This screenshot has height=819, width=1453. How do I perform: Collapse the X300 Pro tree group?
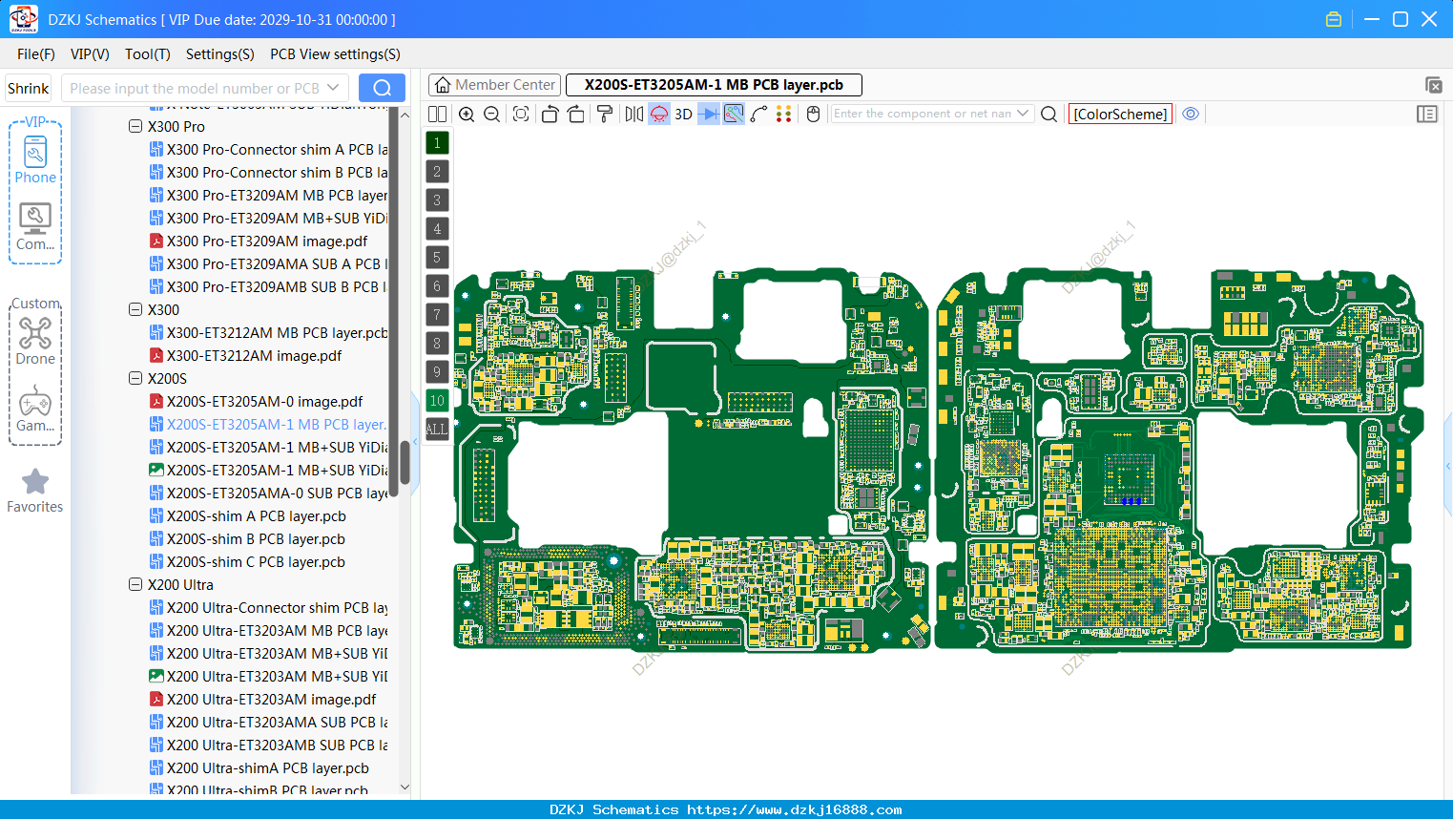135,126
